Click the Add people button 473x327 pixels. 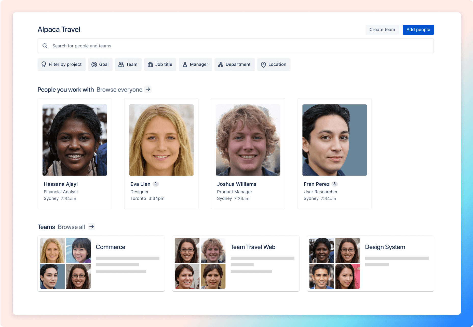pos(418,30)
